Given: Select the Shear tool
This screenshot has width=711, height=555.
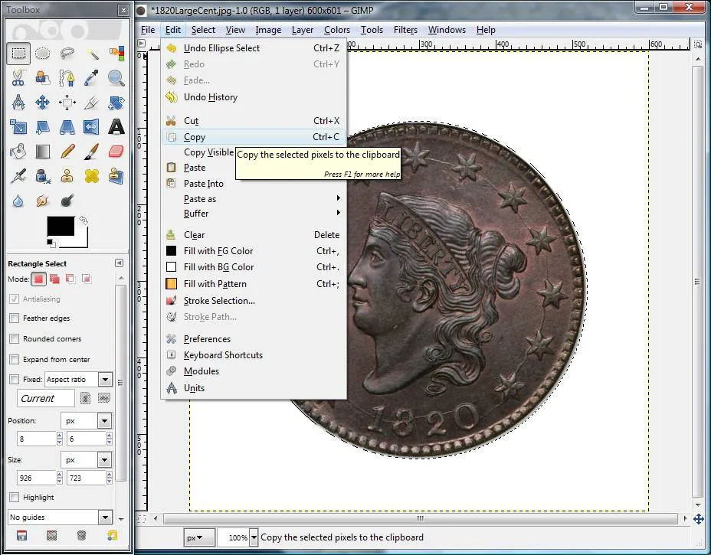Looking at the screenshot, I should click(43, 127).
